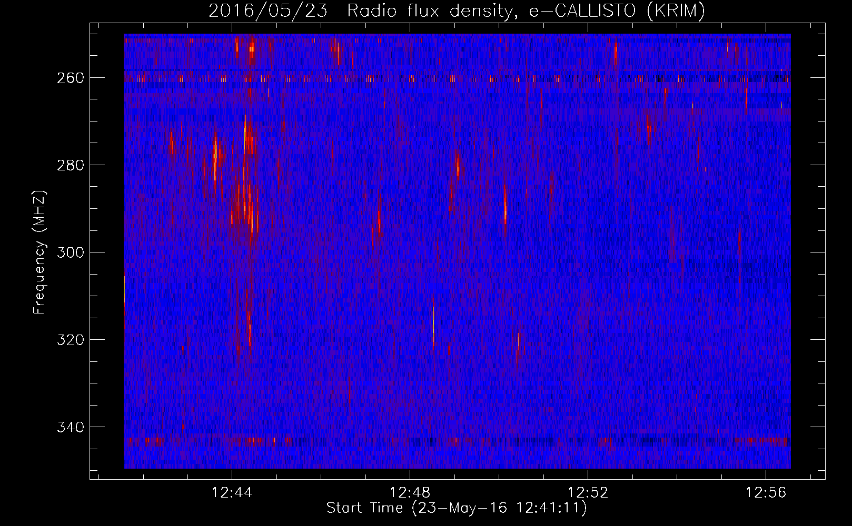Click the 12:56 time tick label

pos(766,493)
